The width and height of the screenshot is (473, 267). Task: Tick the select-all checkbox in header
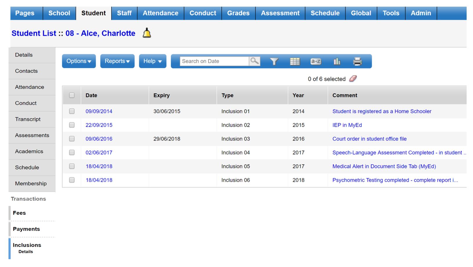pyautogui.click(x=72, y=95)
